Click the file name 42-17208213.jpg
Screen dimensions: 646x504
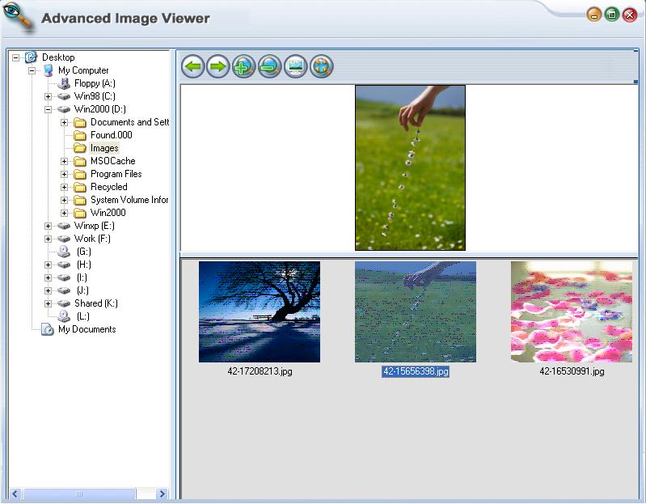coord(260,371)
